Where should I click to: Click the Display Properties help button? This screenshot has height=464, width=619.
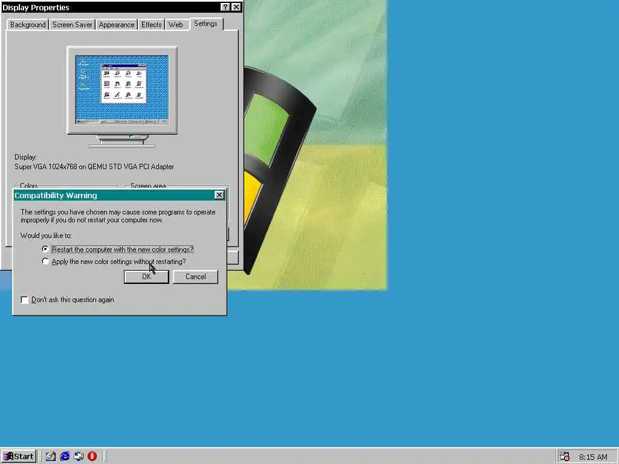[225, 7]
